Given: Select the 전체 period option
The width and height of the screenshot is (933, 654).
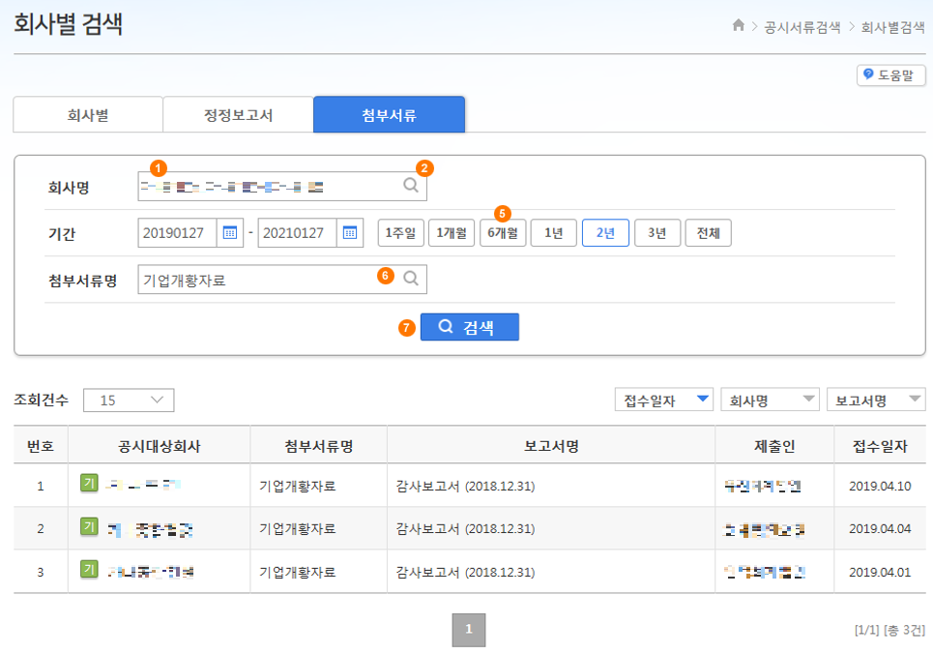Looking at the screenshot, I should tap(708, 233).
